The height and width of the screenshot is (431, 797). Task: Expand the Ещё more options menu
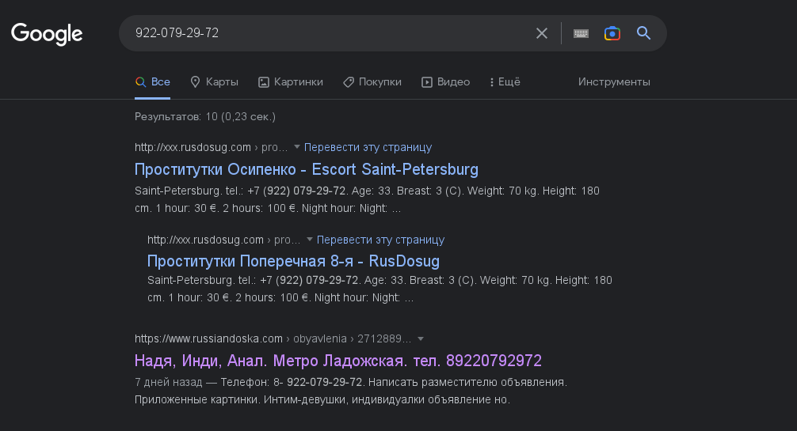505,81
